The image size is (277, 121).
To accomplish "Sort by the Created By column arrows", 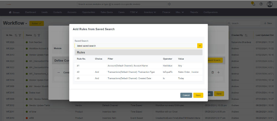I will coord(246,35).
